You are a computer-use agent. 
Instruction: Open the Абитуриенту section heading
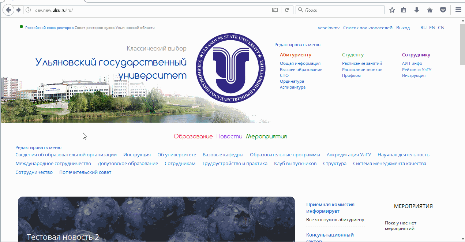(x=296, y=55)
